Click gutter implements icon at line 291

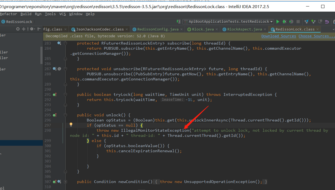(55, 94)
